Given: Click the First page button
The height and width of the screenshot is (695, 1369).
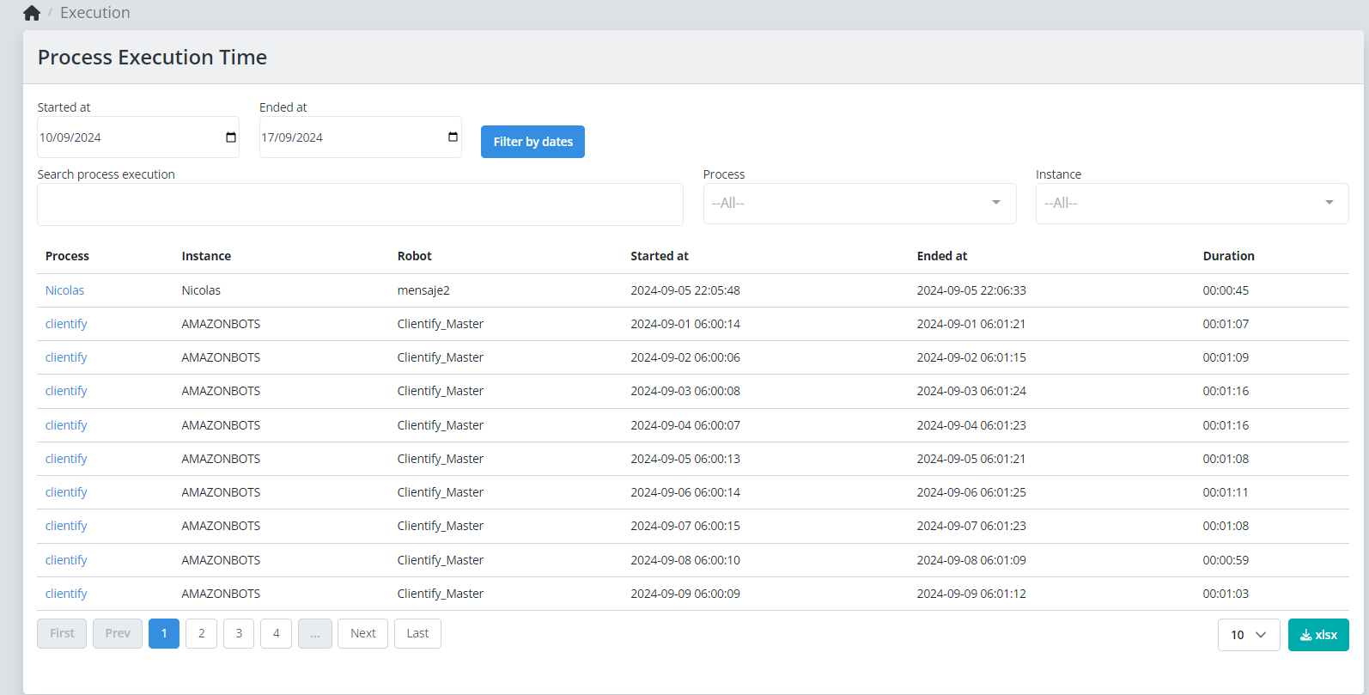Looking at the screenshot, I should 62,633.
